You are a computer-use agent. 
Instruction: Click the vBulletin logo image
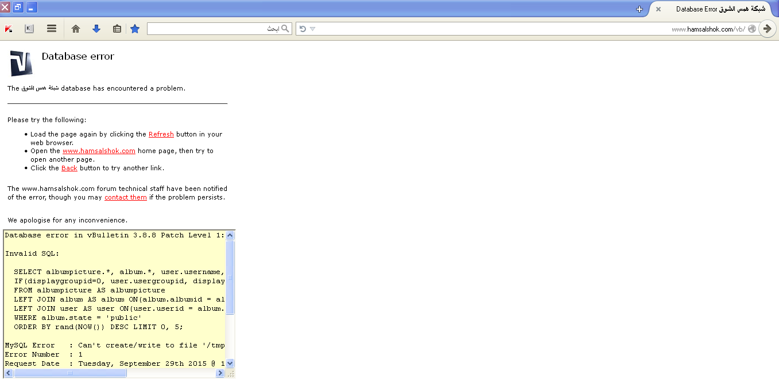[21, 63]
